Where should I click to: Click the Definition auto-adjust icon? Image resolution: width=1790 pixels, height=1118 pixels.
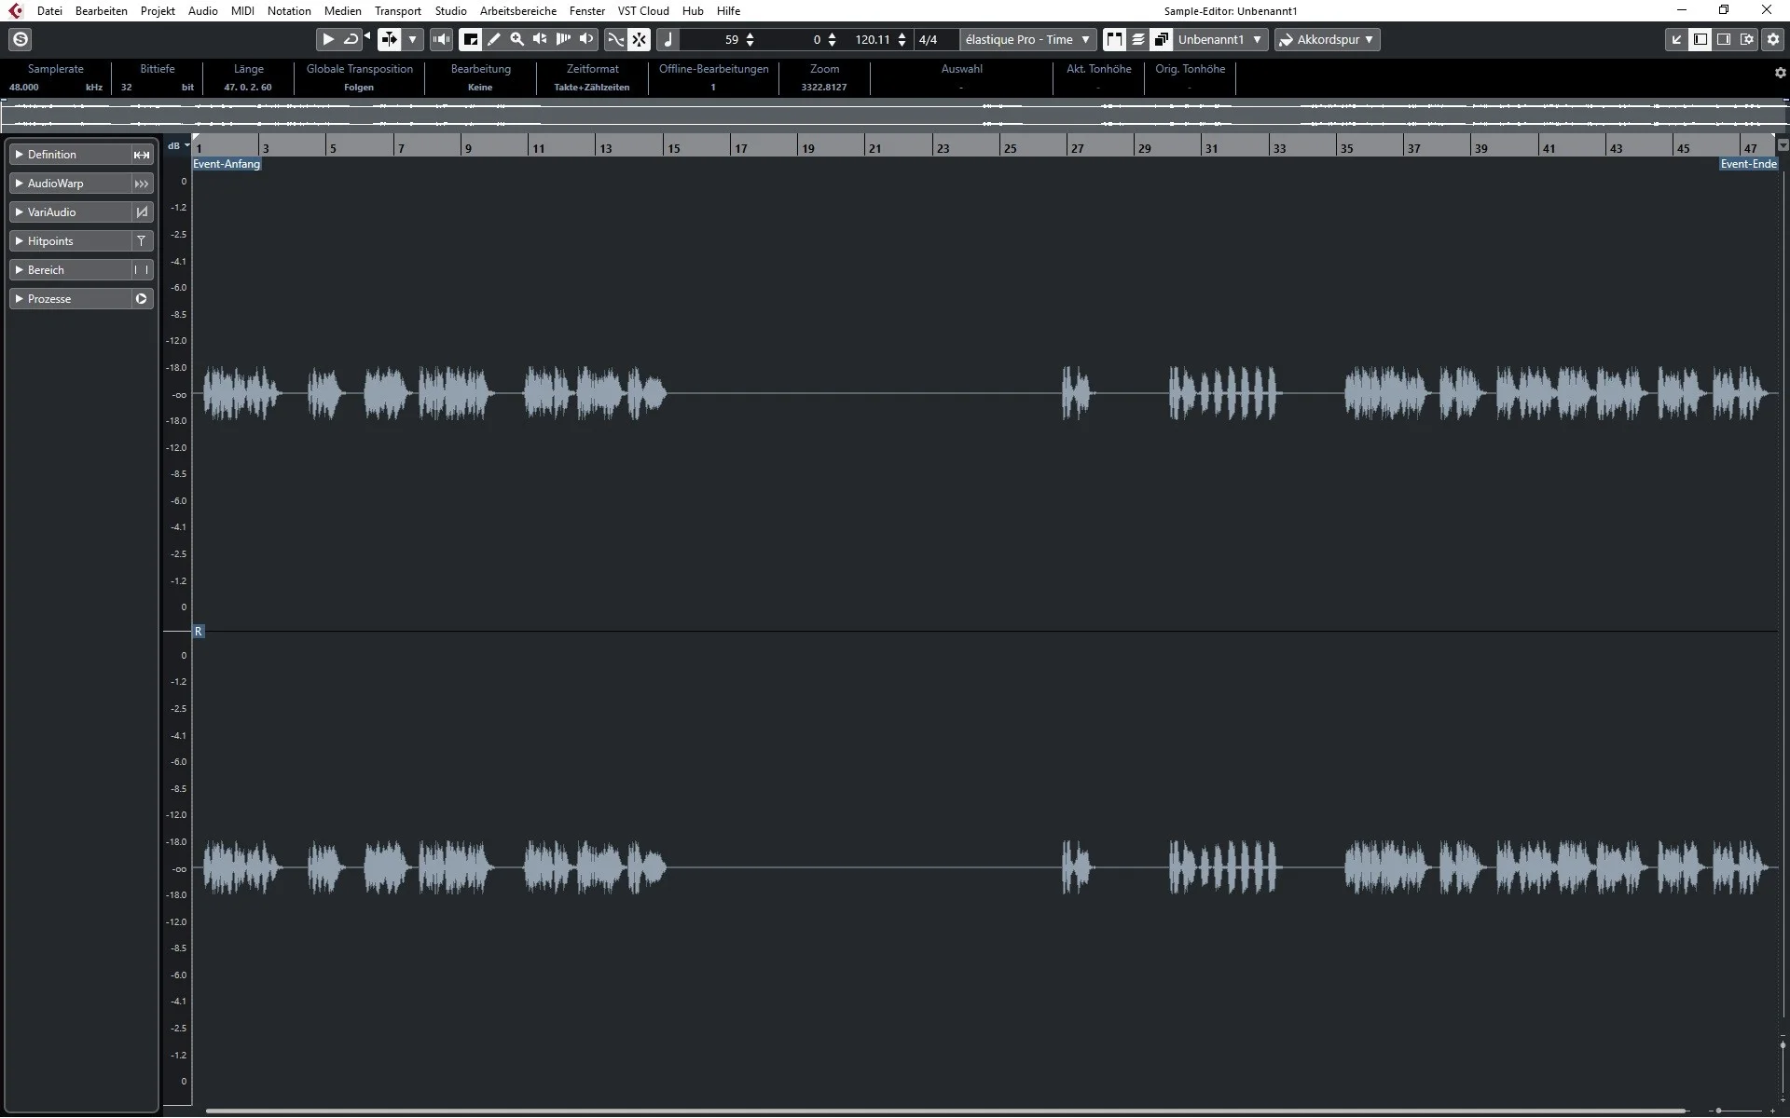(x=142, y=155)
